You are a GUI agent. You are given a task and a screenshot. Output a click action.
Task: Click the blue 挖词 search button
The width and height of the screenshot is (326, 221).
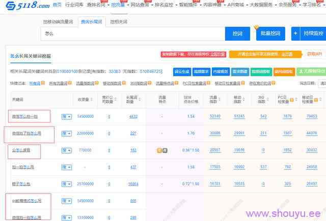237,34
